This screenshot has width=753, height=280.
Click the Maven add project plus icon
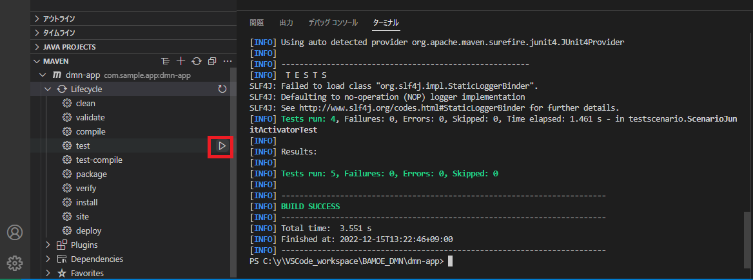click(x=181, y=61)
